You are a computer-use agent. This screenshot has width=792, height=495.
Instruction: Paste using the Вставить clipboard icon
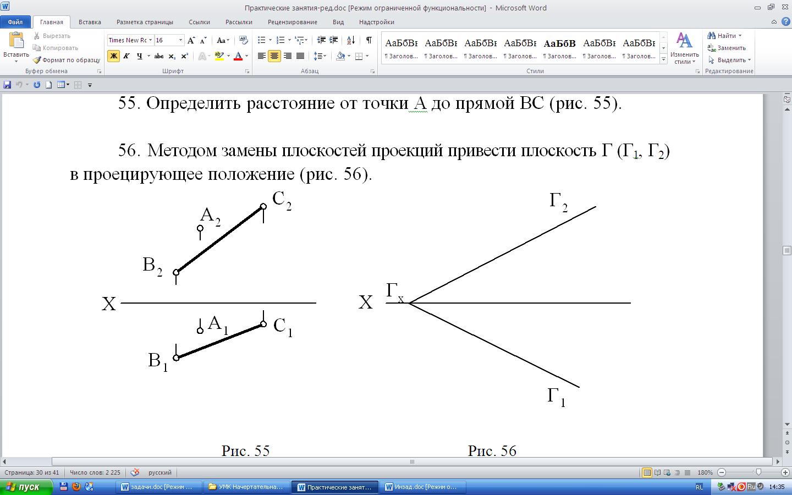click(x=16, y=41)
